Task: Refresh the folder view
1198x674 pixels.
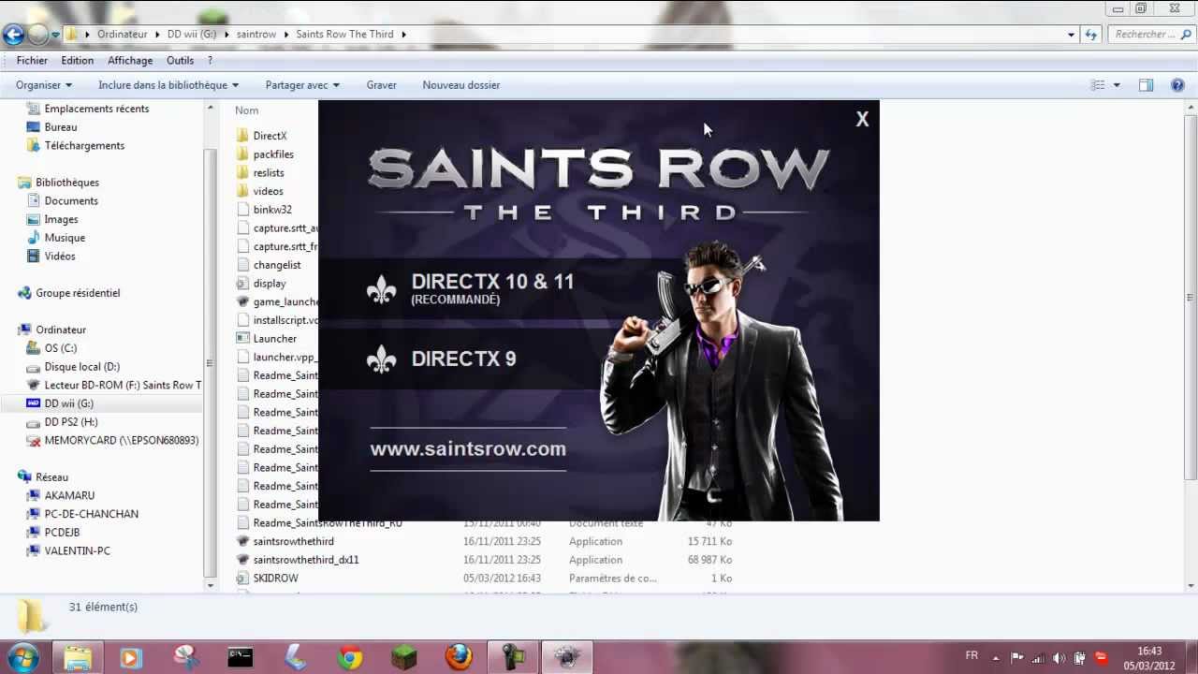Action: pyautogui.click(x=1091, y=35)
